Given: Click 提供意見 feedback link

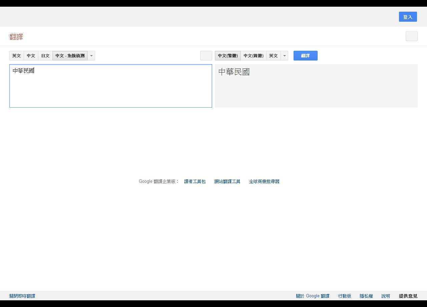Looking at the screenshot, I should 408,296.
